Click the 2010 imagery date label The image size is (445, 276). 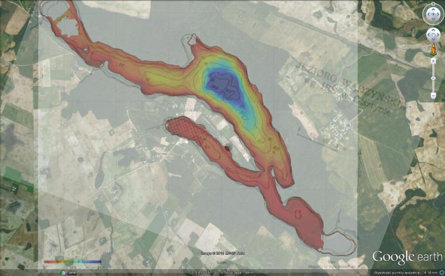tap(71, 273)
